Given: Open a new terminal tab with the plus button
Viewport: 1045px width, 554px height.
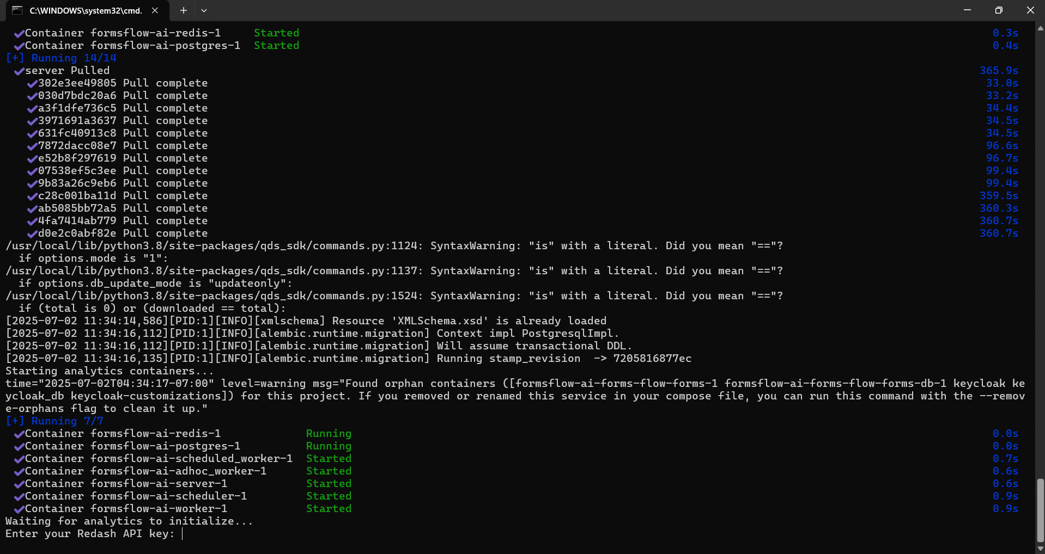Looking at the screenshot, I should (183, 10).
